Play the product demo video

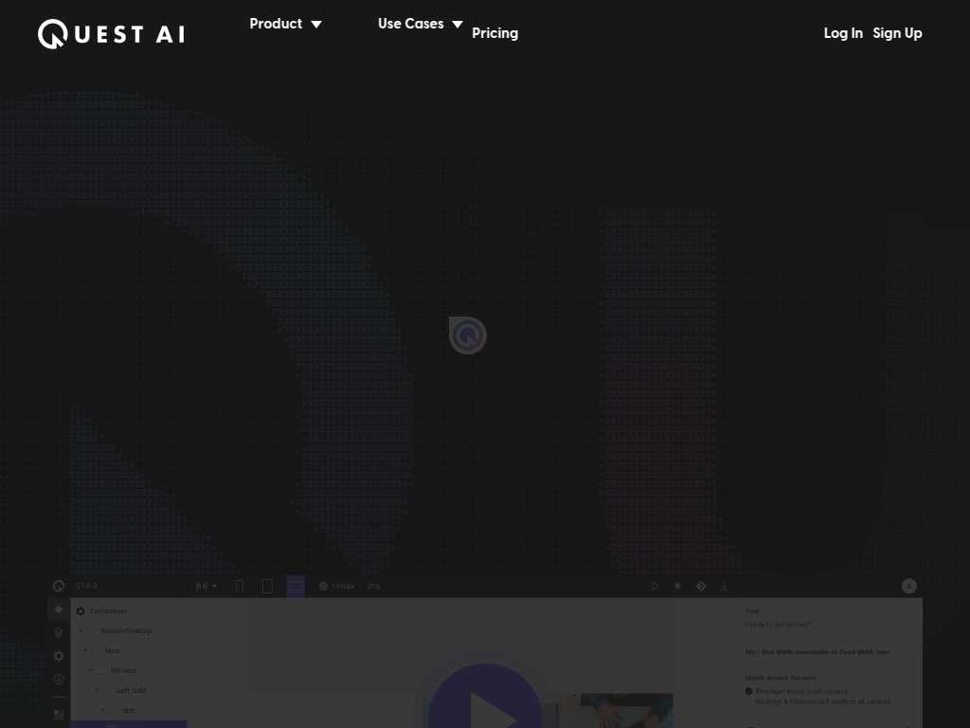click(486, 697)
